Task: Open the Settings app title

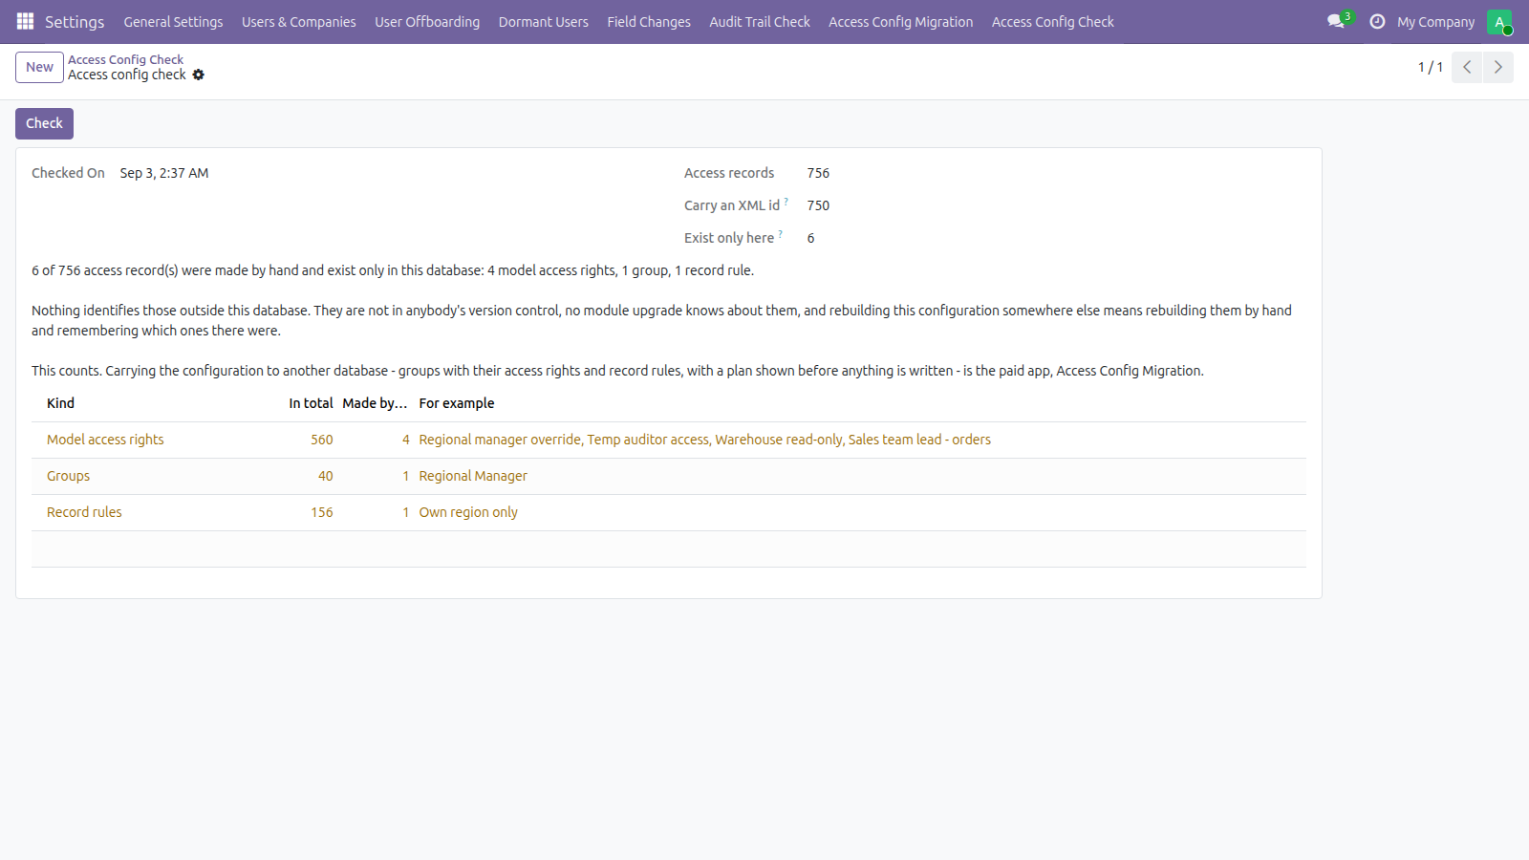Action: pos(75,22)
